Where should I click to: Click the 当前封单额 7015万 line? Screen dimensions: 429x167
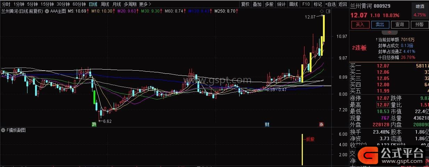click(x=396, y=40)
